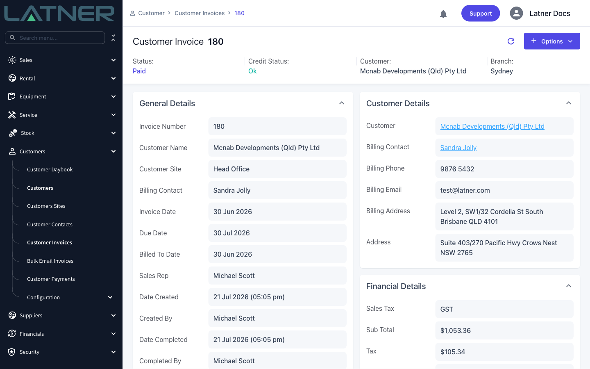Go to Customer breadcrumb
This screenshot has width=590, height=369.
click(x=151, y=13)
